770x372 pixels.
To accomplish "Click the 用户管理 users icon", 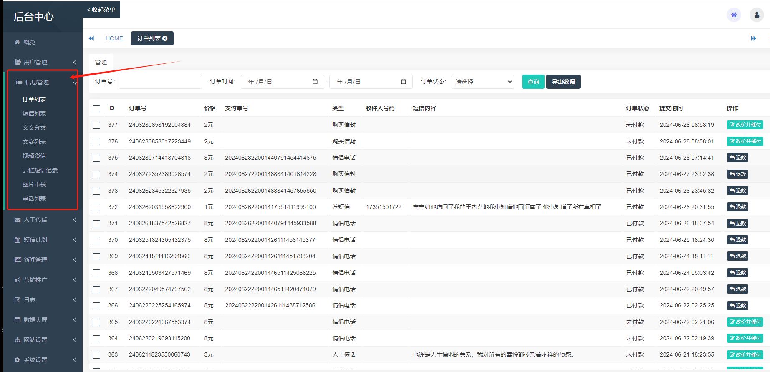I will 18,62.
